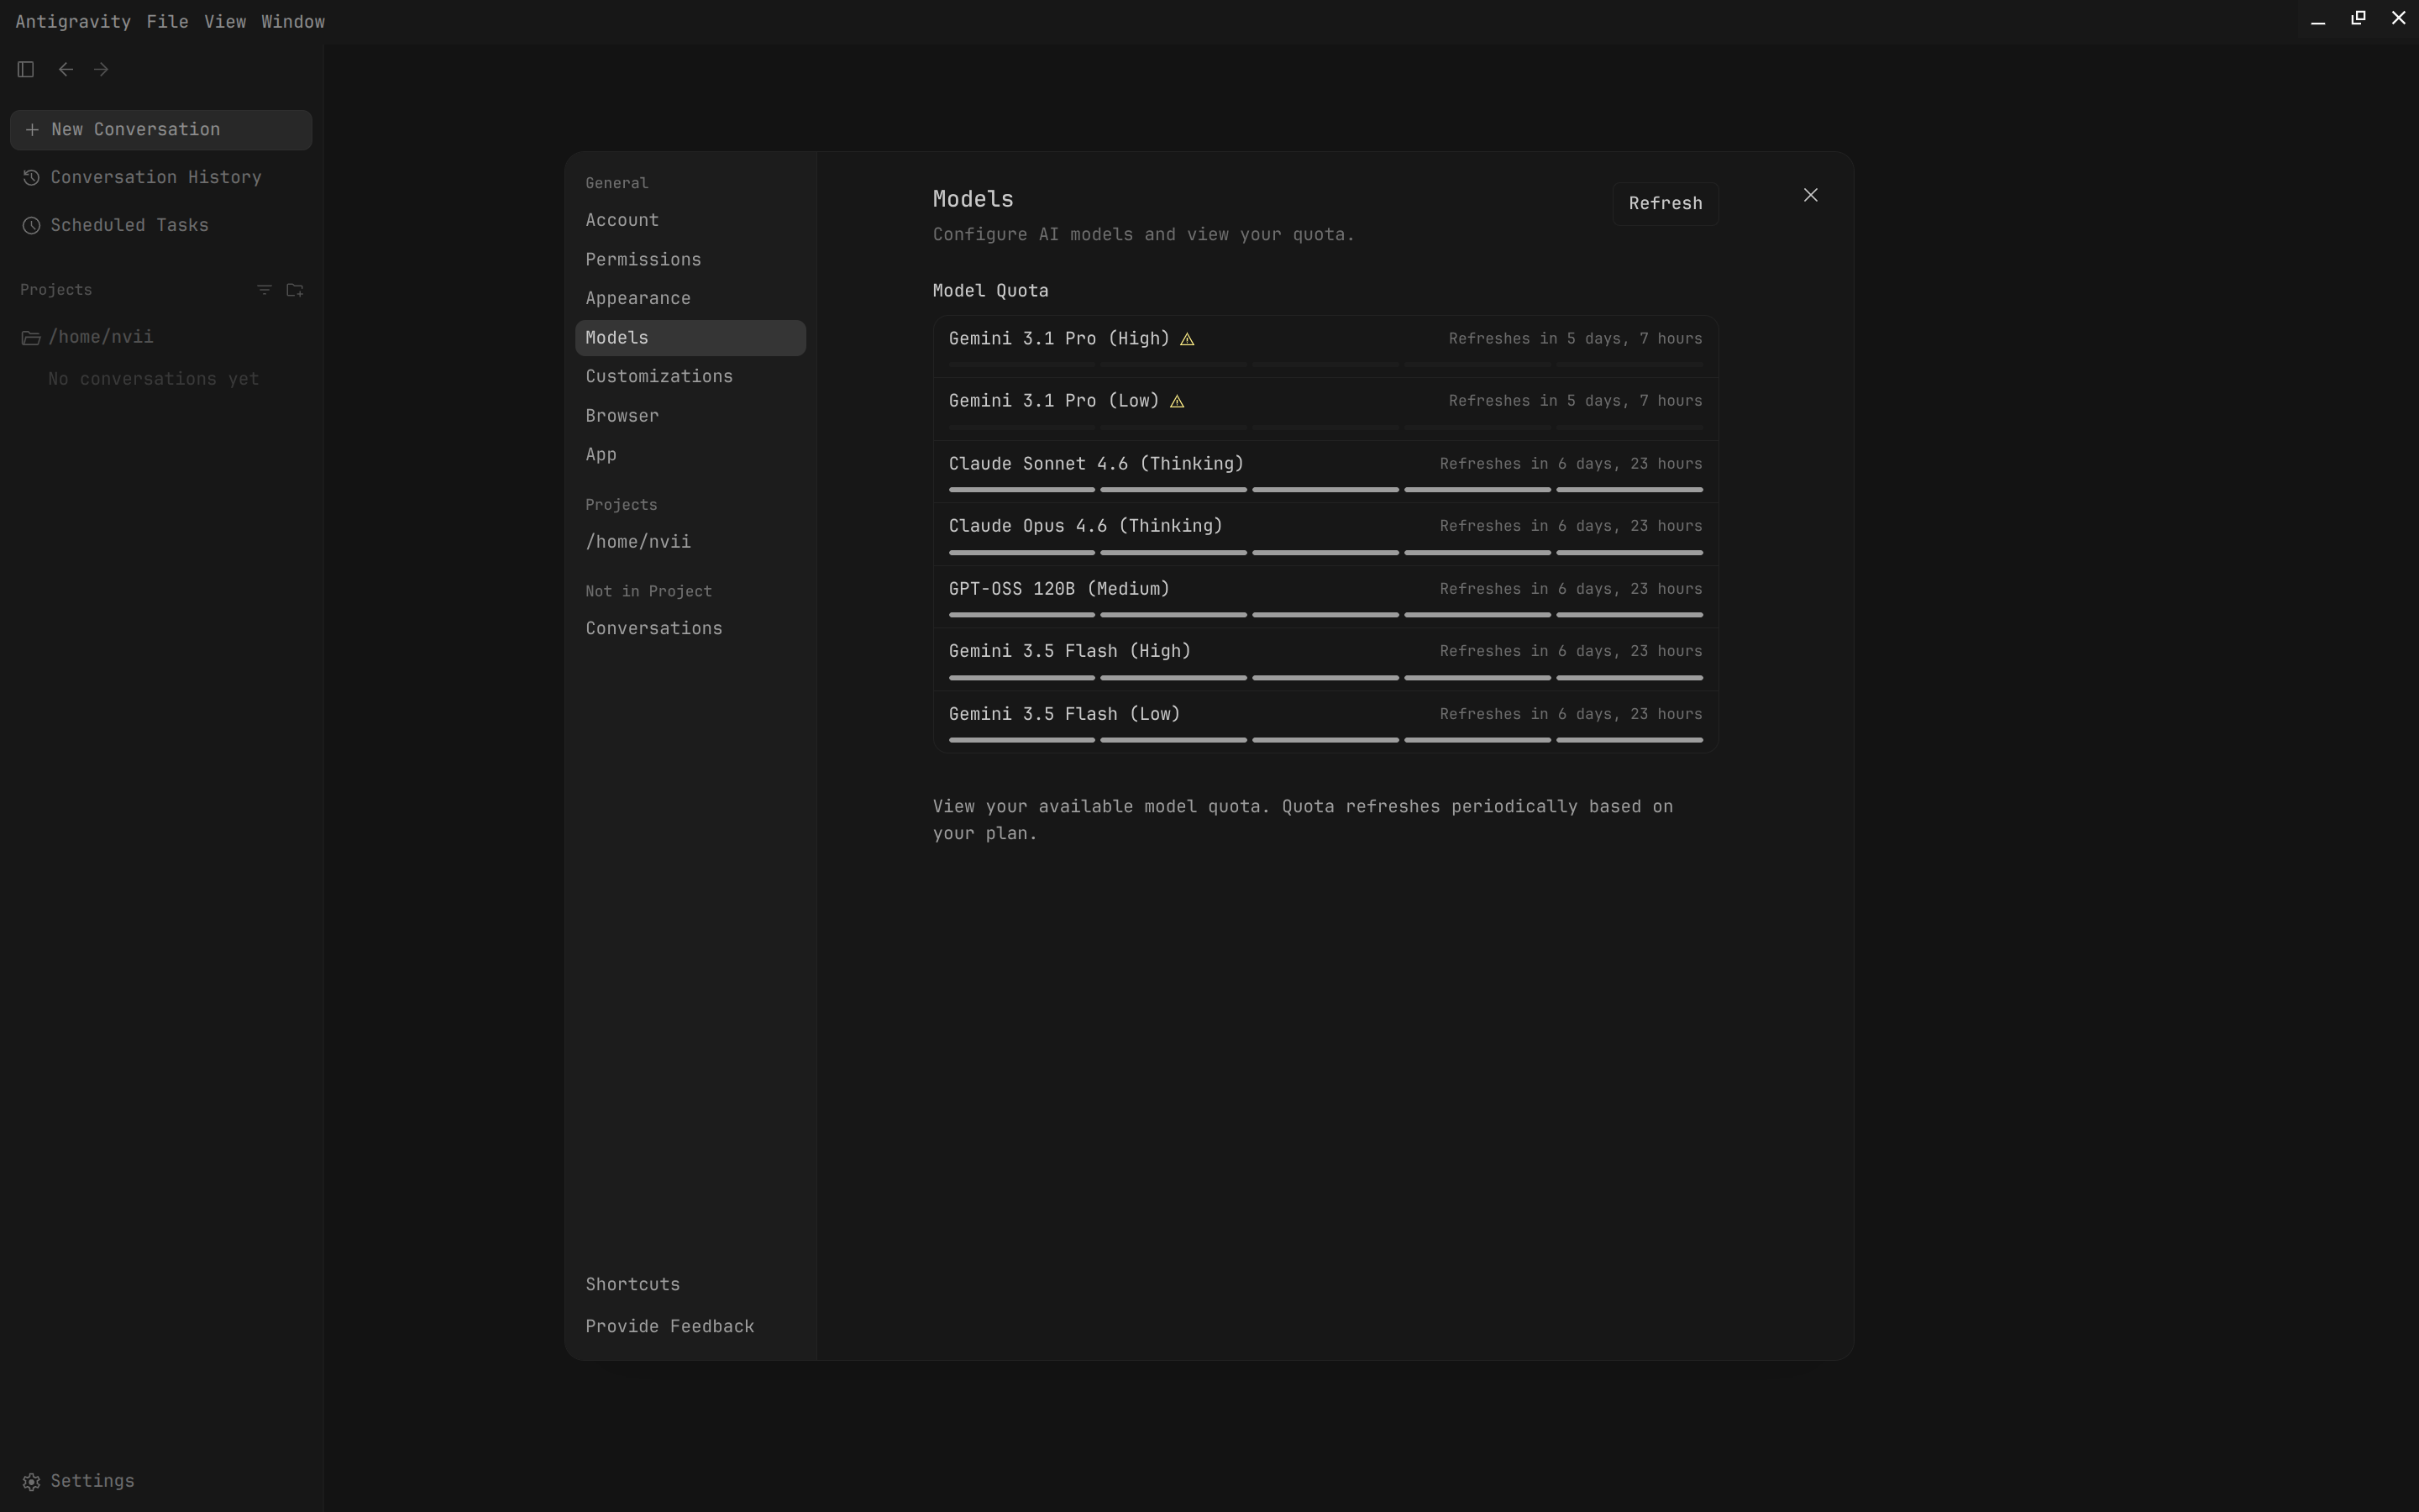Click the Claude Opus 4.6 (Thinking) quota bar

pos(1325,552)
